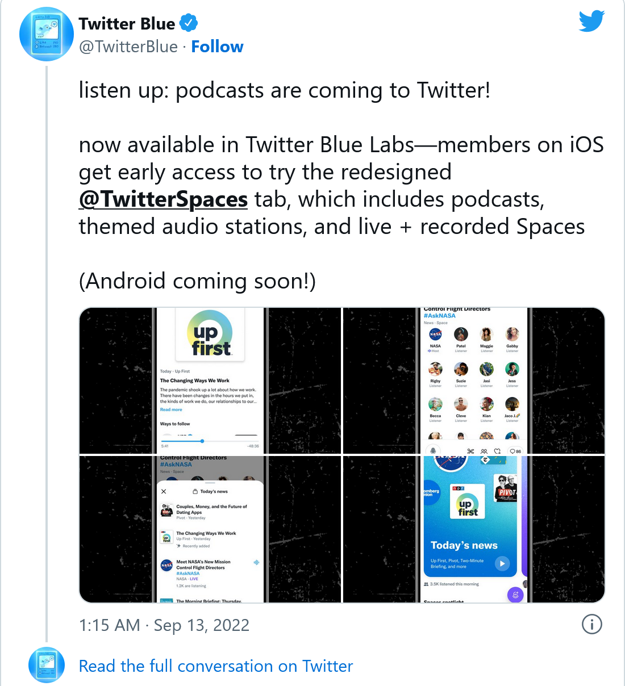The height and width of the screenshot is (686, 625).
Task: Open Read the full conversation on Twitter
Action: point(216,666)
